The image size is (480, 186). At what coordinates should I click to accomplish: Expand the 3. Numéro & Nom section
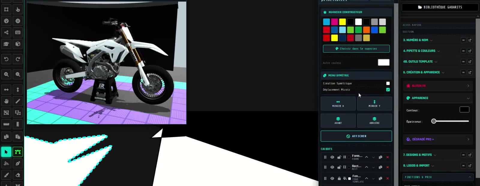click(x=418, y=40)
